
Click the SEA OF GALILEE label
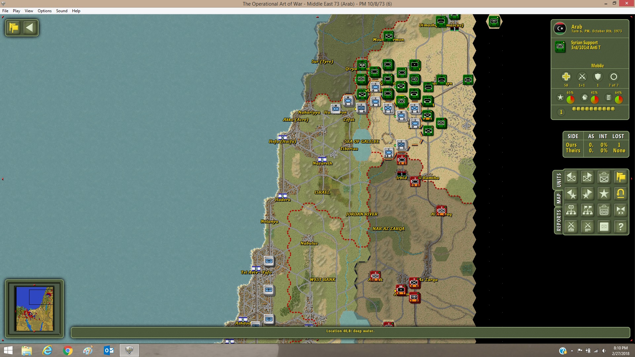click(x=362, y=141)
